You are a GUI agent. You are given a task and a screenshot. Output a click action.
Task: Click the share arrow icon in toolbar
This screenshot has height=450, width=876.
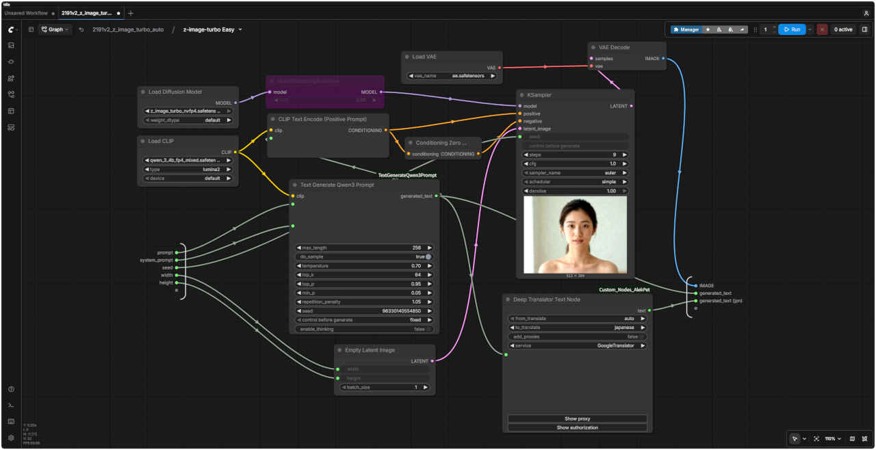742,29
